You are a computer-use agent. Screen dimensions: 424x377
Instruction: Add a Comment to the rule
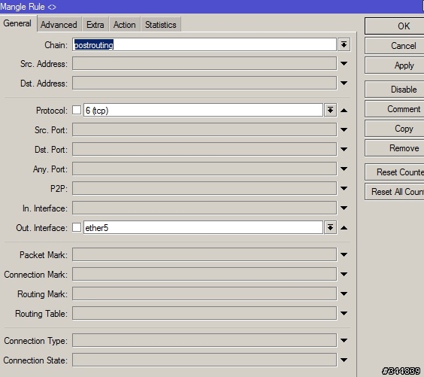tap(395, 109)
